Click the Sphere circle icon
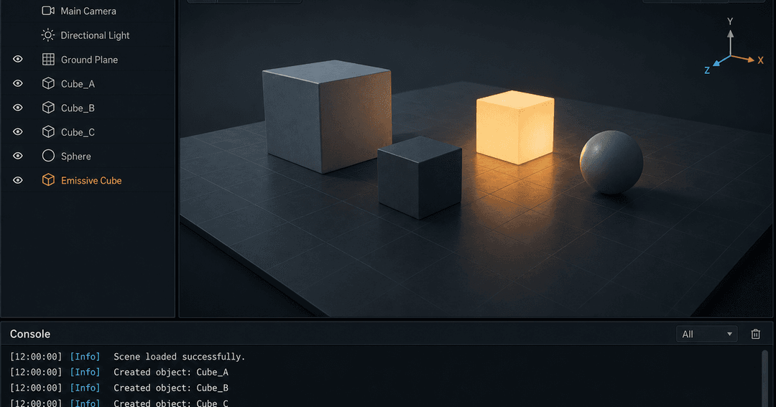This screenshot has height=407, width=776. tap(48, 156)
